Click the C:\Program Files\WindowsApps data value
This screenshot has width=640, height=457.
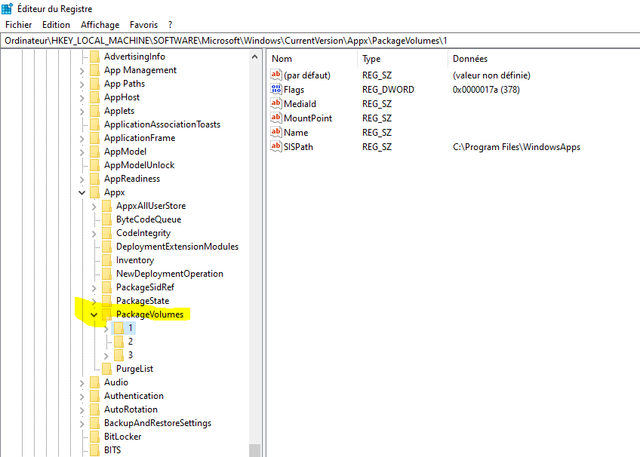tap(516, 147)
